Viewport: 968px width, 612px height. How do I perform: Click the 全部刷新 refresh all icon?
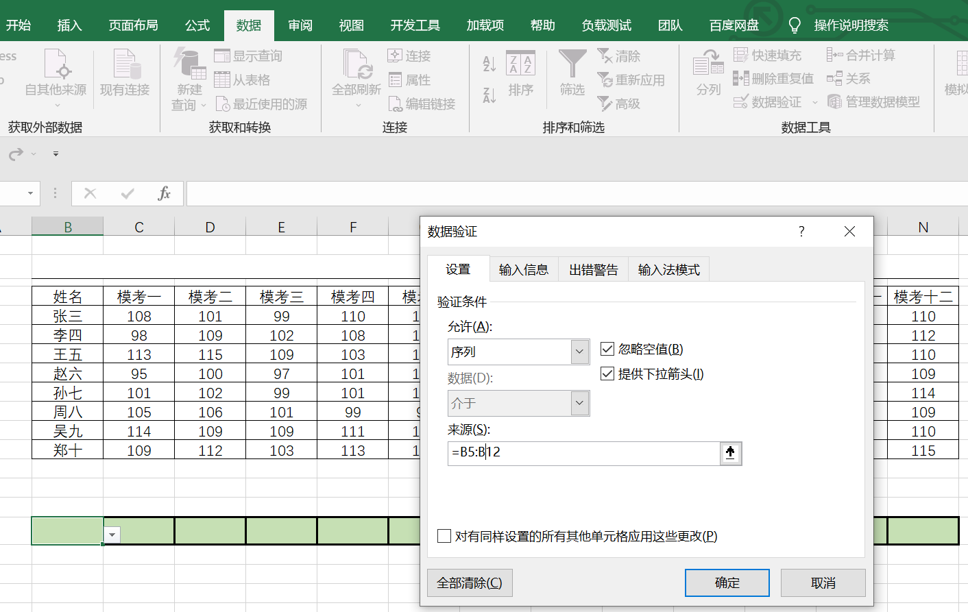point(356,64)
